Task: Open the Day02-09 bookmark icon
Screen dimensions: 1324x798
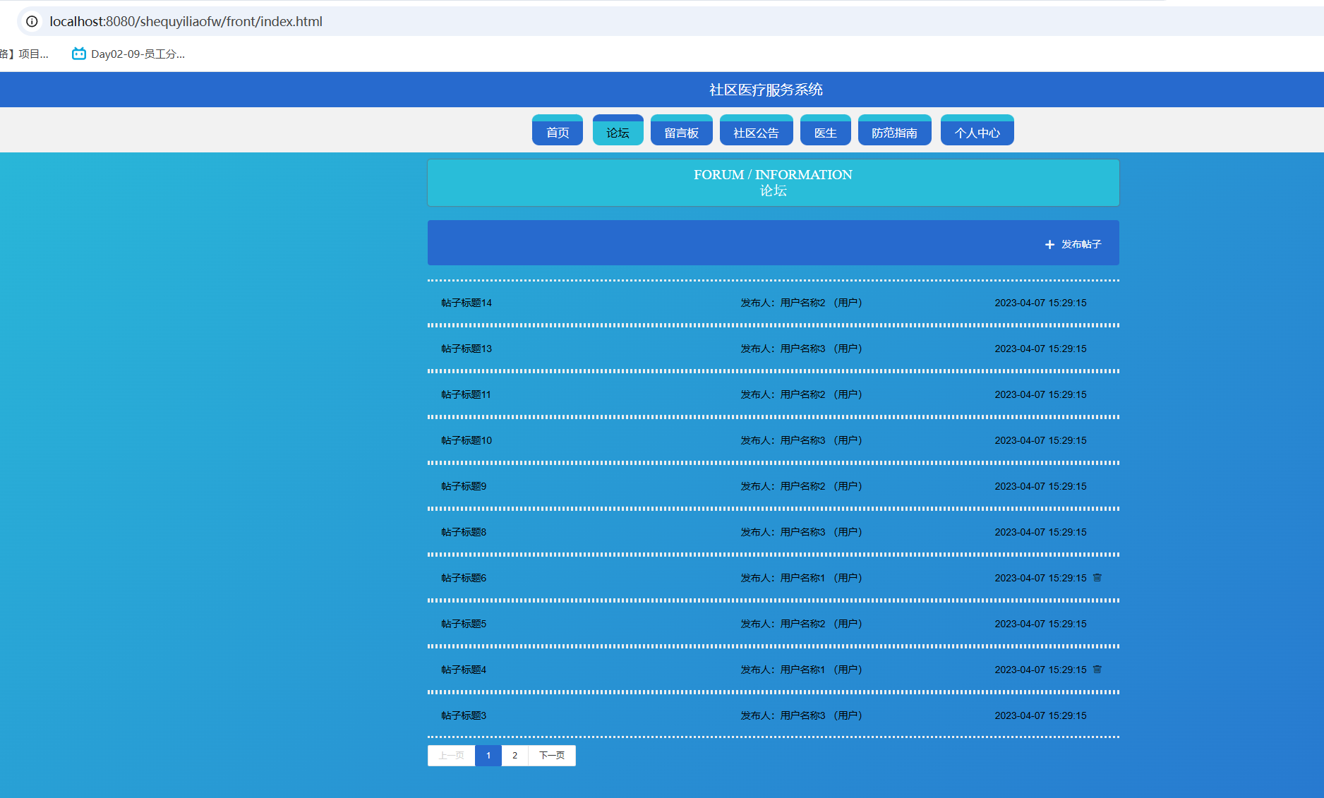Action: point(79,54)
